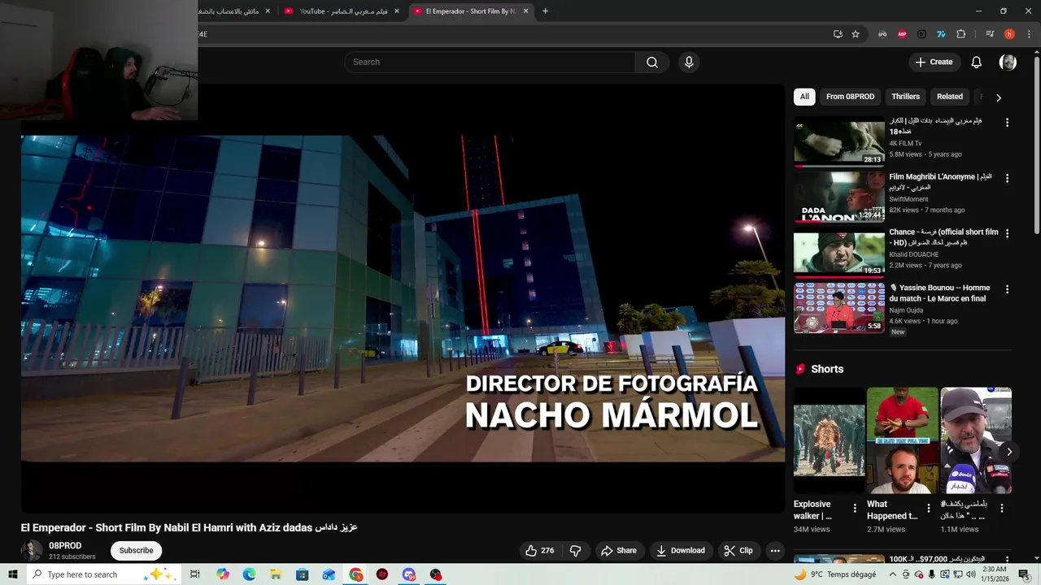
Task: Activate voice search microphone
Action: click(x=689, y=63)
